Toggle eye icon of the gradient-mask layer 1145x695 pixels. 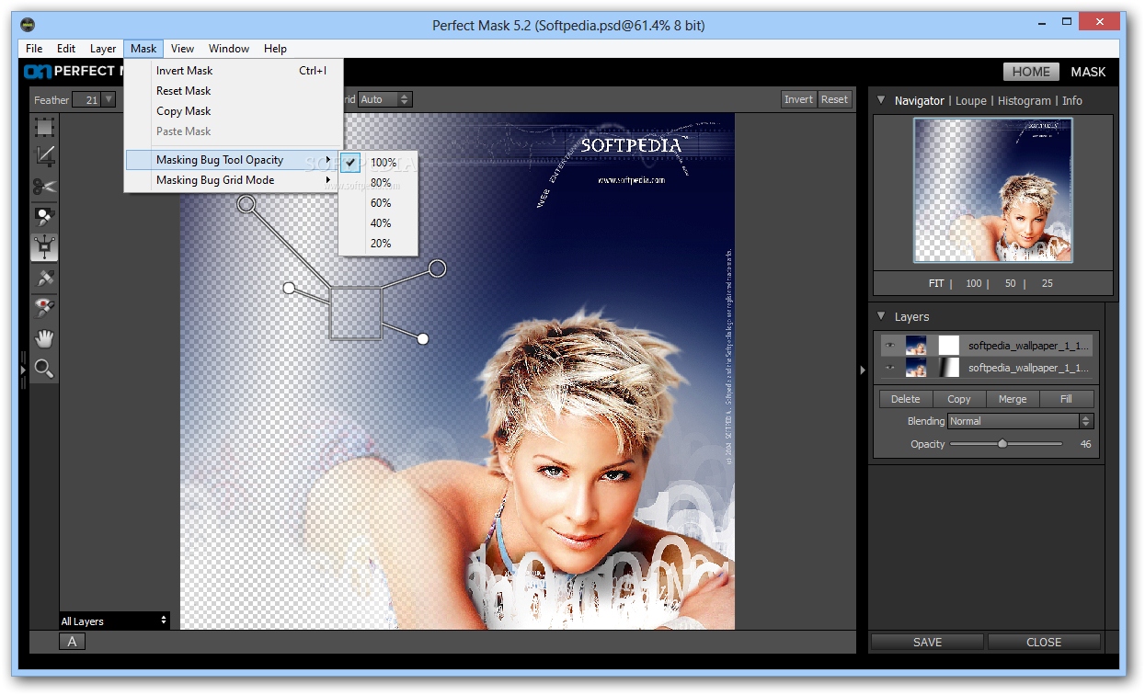click(889, 368)
